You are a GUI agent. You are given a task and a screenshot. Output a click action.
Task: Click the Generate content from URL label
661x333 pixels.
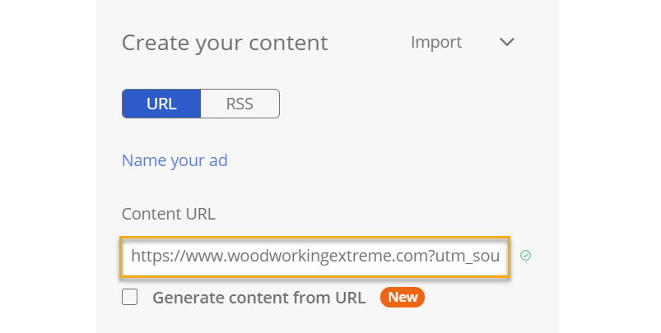[259, 298]
